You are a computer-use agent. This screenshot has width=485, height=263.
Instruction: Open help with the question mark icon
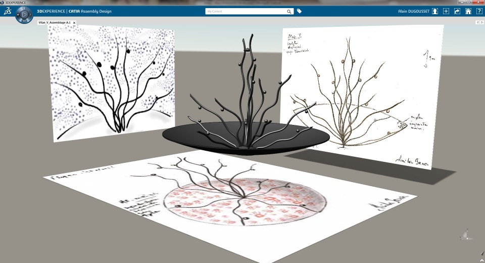[x=479, y=11]
